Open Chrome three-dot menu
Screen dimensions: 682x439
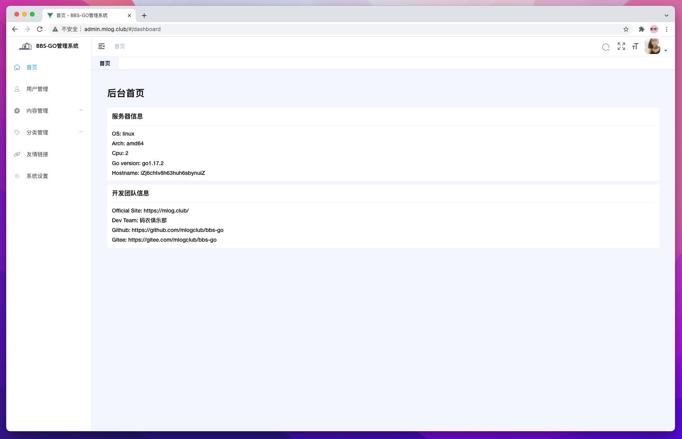(x=666, y=29)
